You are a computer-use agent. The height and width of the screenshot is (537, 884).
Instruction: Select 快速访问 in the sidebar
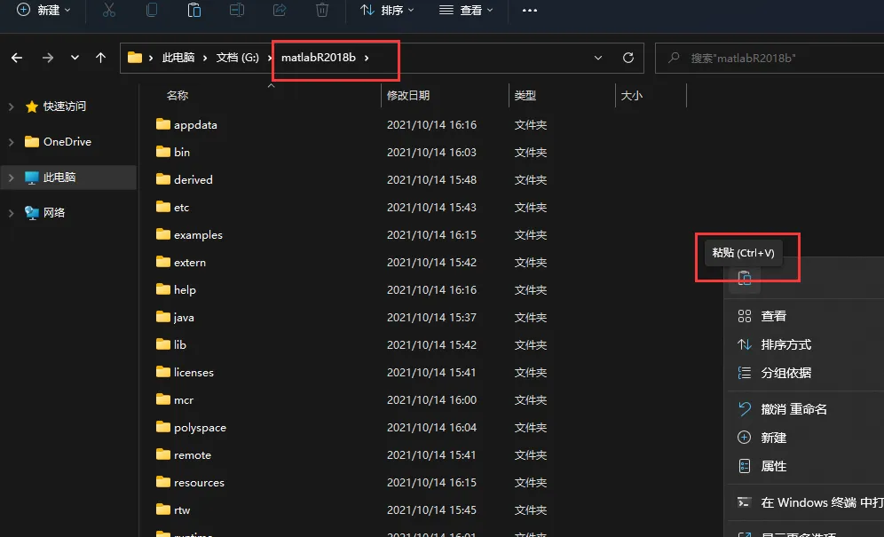(64, 106)
